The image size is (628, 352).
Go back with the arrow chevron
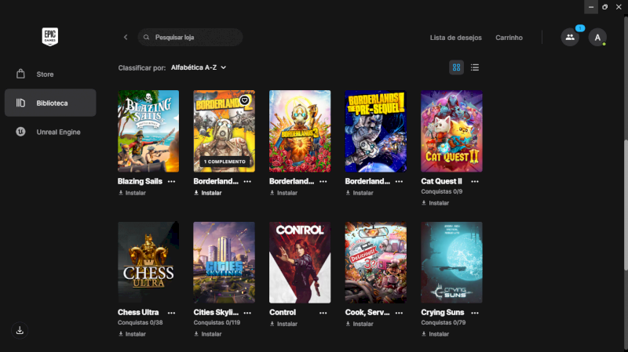click(126, 37)
